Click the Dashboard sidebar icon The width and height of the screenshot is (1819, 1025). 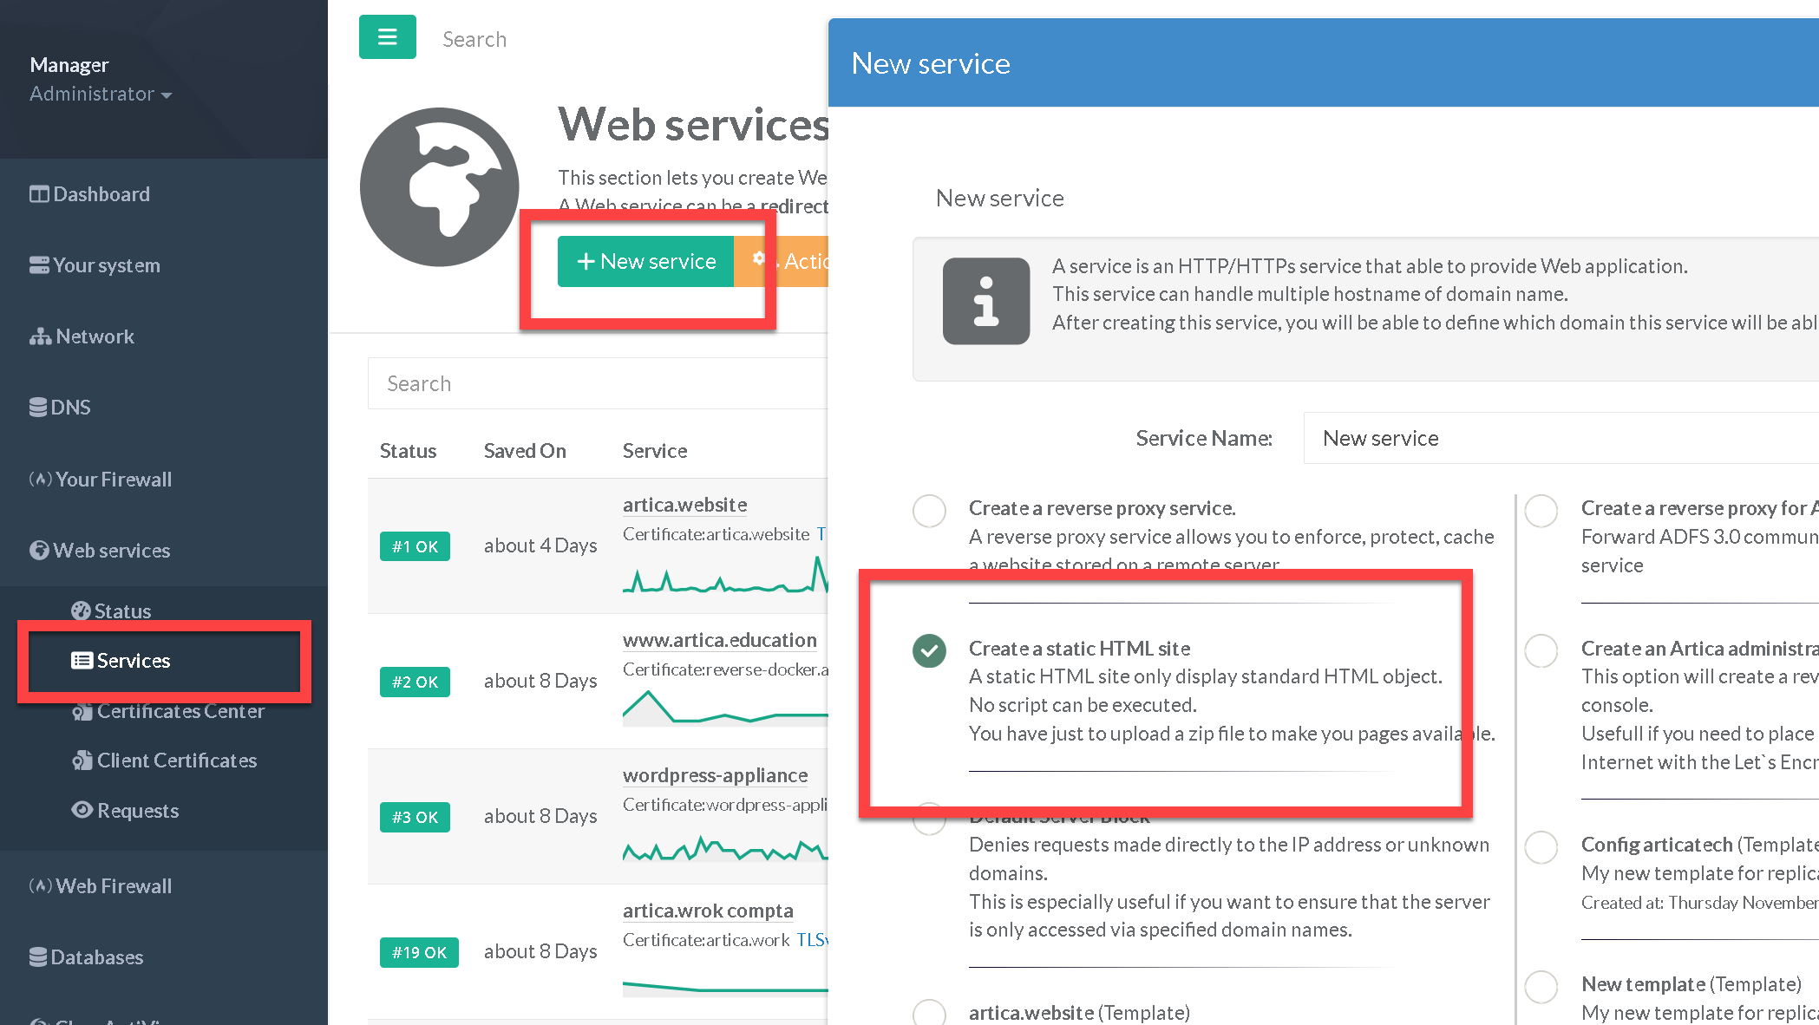pyautogui.click(x=39, y=194)
